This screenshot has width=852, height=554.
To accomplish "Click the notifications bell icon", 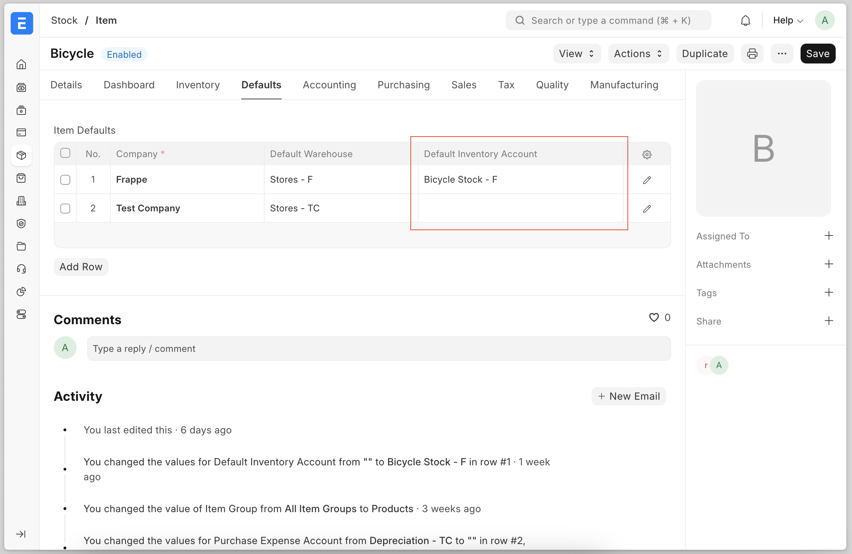I will 745,21.
